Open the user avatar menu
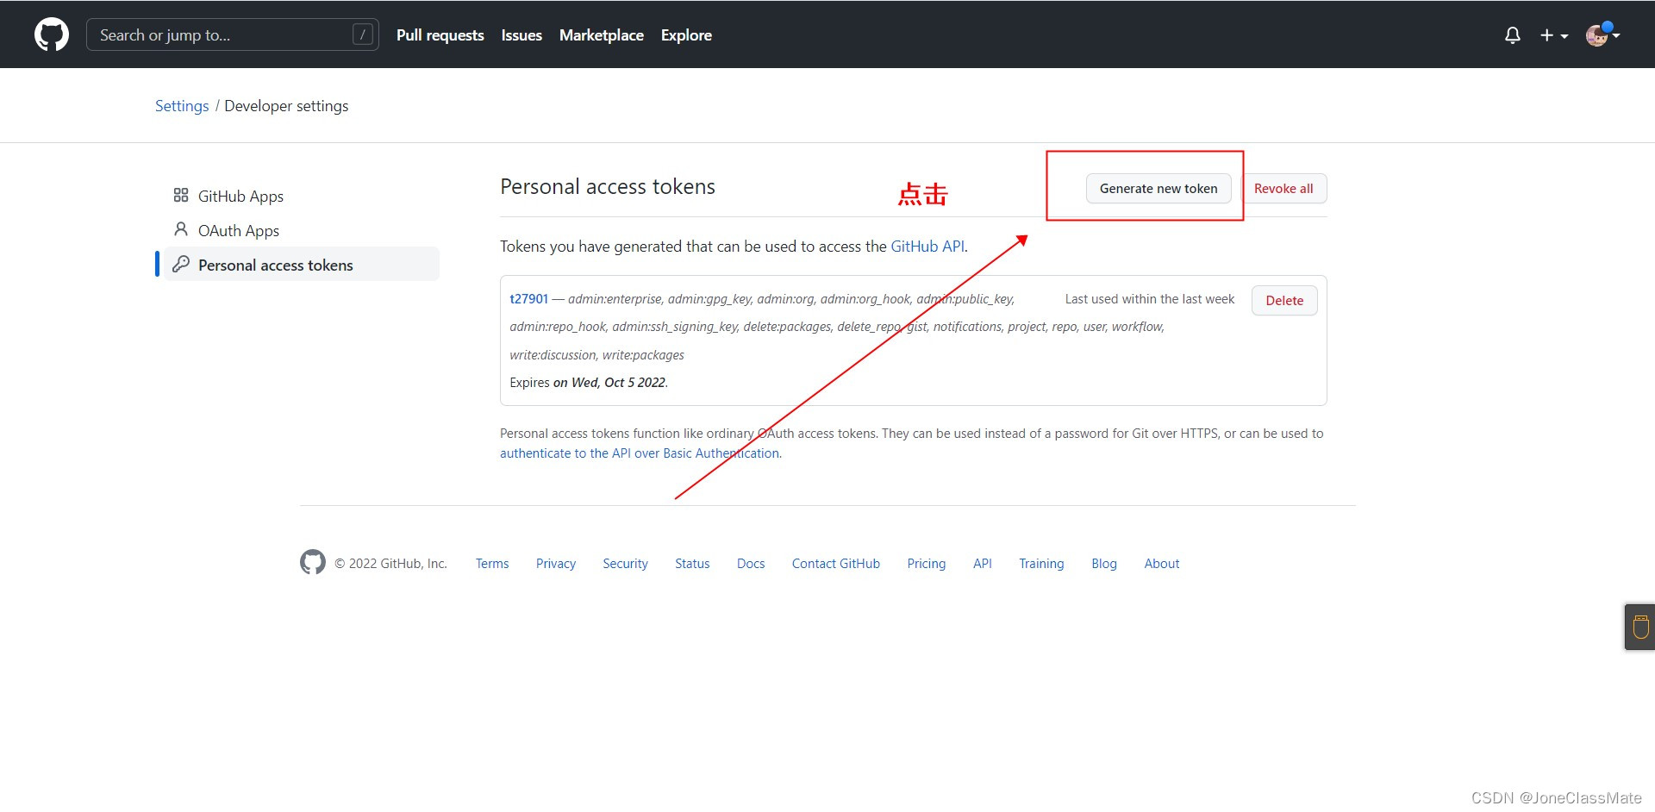This screenshot has width=1655, height=812. (x=1602, y=34)
